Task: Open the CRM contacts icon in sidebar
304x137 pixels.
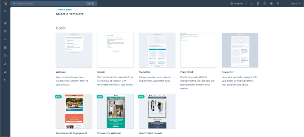Action: pos(5,31)
